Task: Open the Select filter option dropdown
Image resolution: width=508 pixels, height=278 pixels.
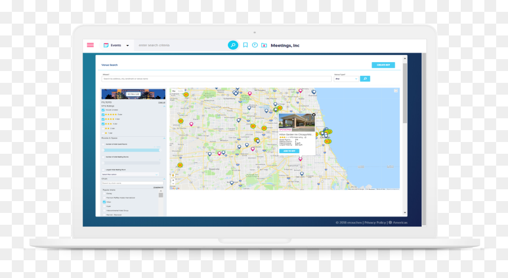Action: (x=130, y=174)
